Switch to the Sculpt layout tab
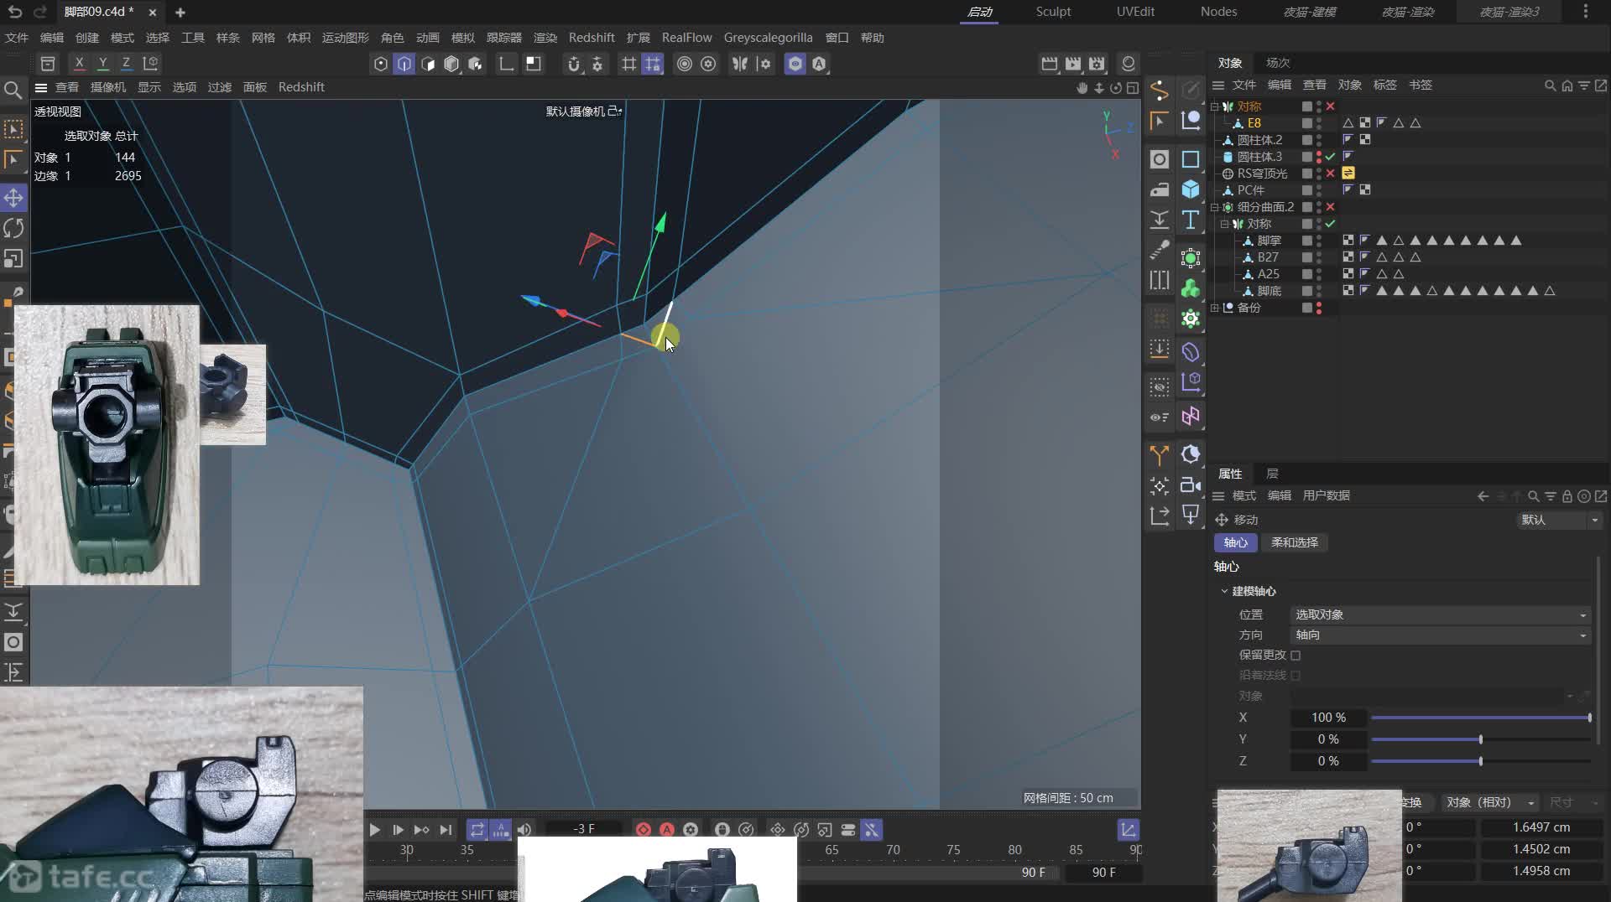The height and width of the screenshot is (902, 1611). [x=1053, y=12]
